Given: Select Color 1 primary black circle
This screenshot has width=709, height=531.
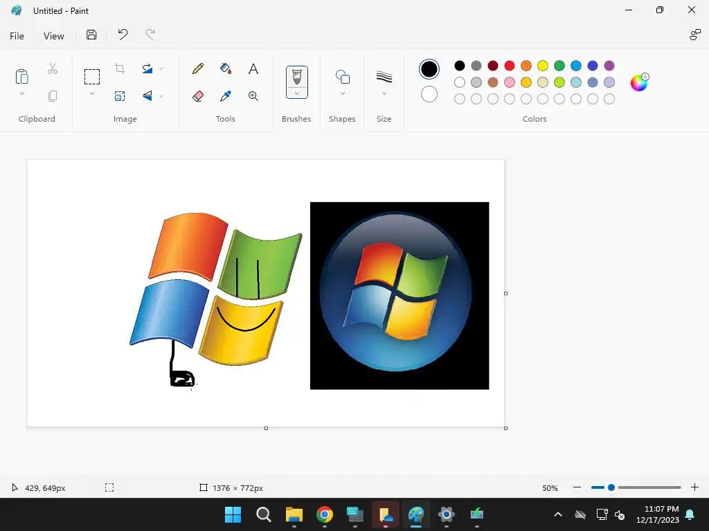Looking at the screenshot, I should point(429,69).
